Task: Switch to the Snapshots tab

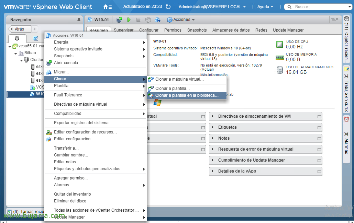Action: pyautogui.click(x=197, y=30)
